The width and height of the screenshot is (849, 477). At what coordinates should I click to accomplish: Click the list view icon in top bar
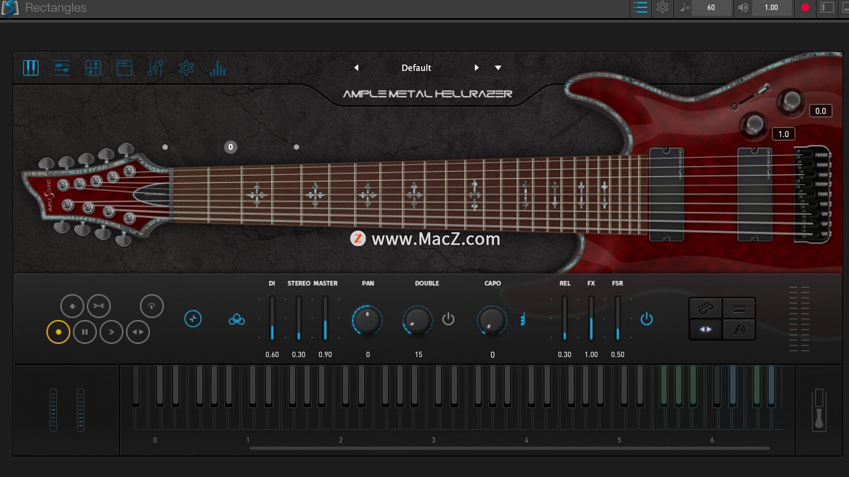pyautogui.click(x=640, y=8)
